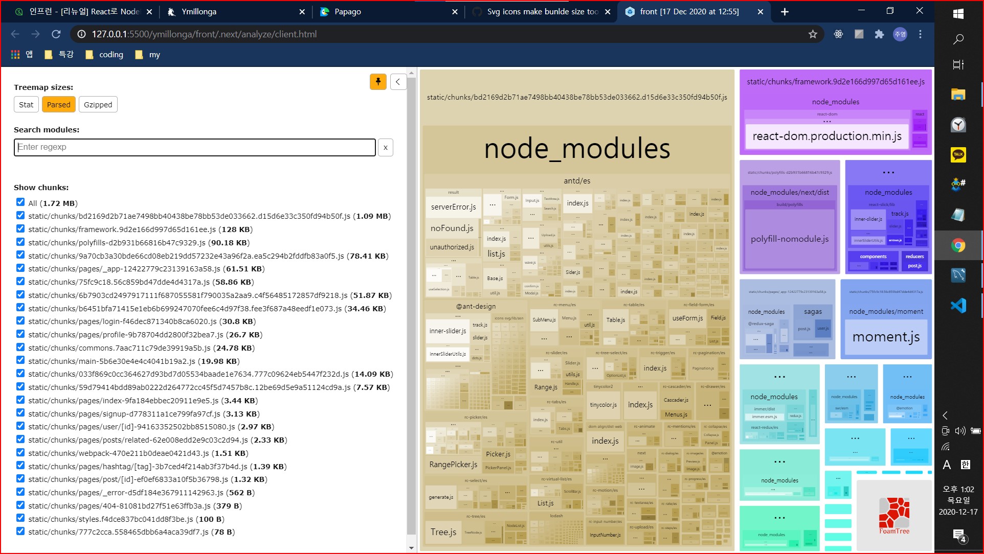Uncheck the framework.9d2e166d997d65d161ee.js chunk

(20, 229)
